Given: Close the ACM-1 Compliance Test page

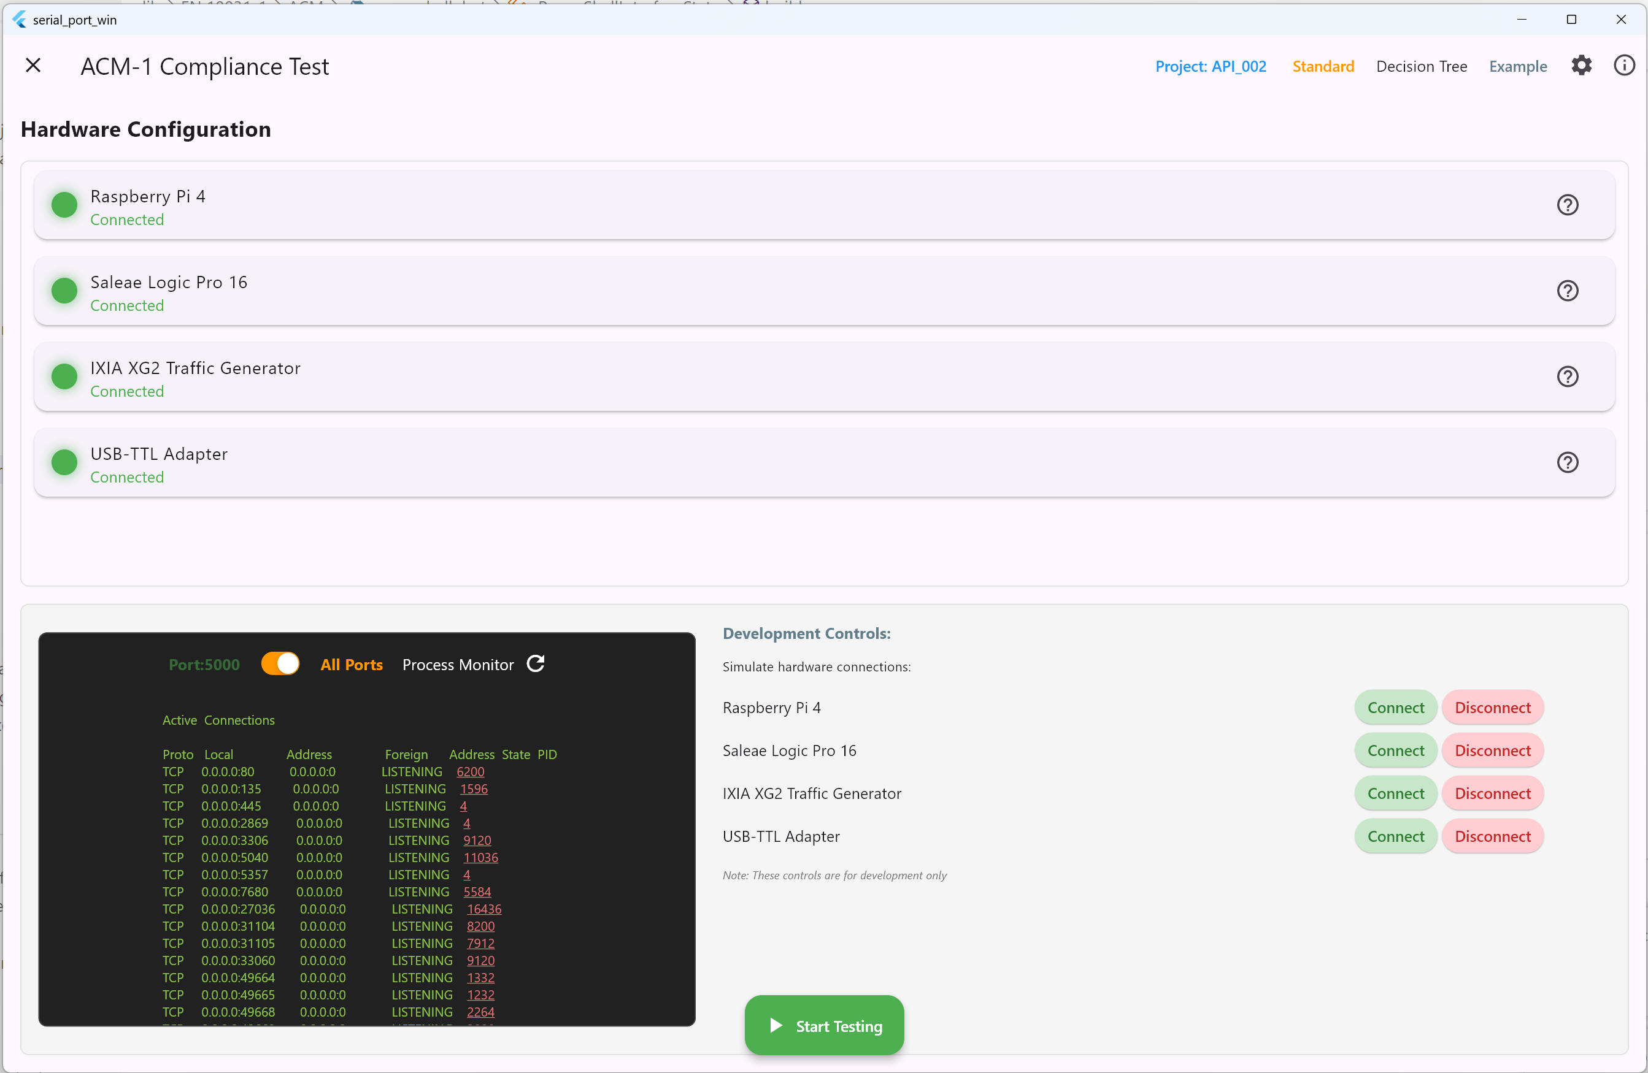Looking at the screenshot, I should point(33,66).
